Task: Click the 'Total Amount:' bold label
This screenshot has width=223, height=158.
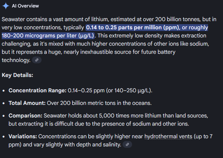Action: tap(27, 103)
